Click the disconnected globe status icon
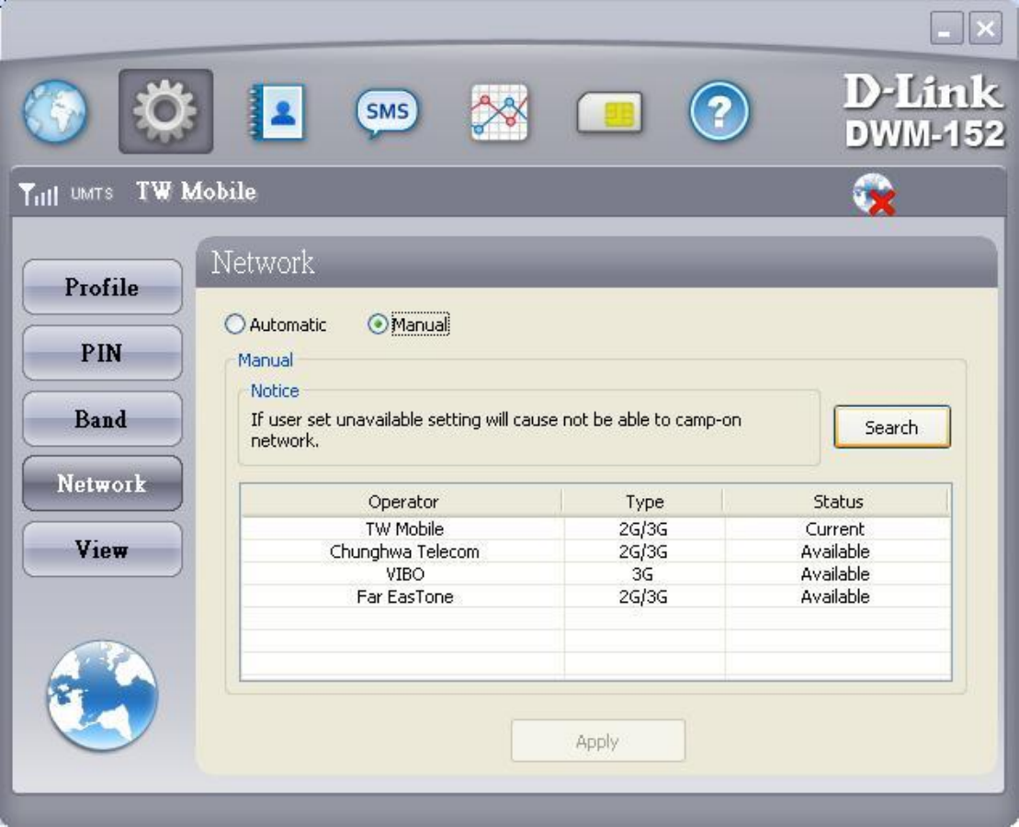1019x827 pixels. tap(874, 194)
